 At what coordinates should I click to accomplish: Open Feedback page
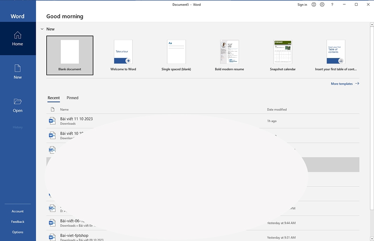18,222
